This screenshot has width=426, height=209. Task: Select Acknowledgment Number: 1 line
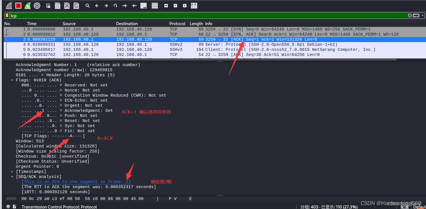click(x=78, y=65)
